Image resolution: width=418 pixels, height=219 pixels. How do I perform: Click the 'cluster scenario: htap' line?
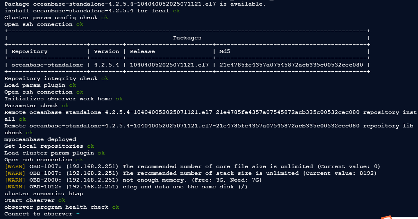pyautogui.click(x=44, y=194)
